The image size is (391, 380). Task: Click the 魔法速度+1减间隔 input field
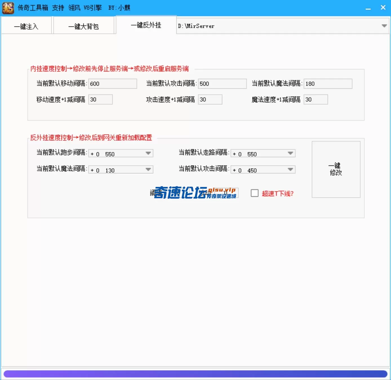(x=316, y=99)
